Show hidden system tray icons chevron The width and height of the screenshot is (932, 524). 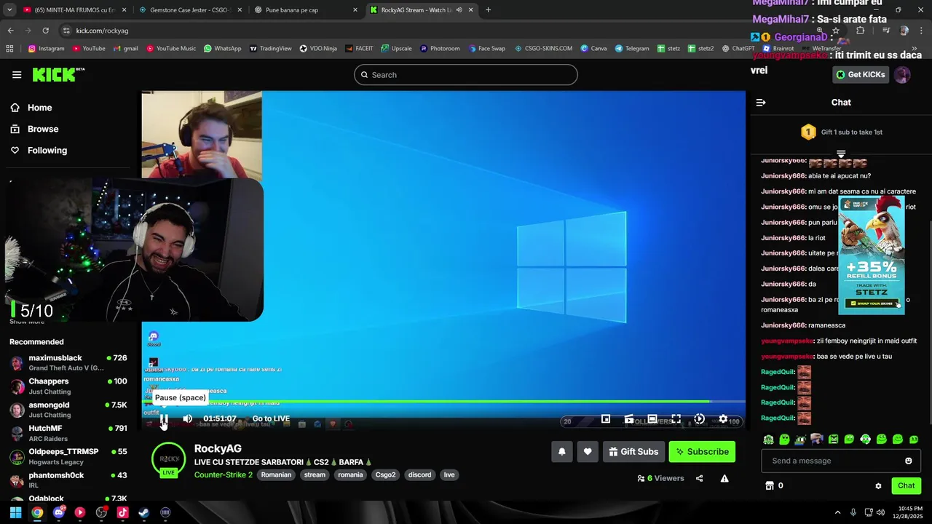click(837, 512)
